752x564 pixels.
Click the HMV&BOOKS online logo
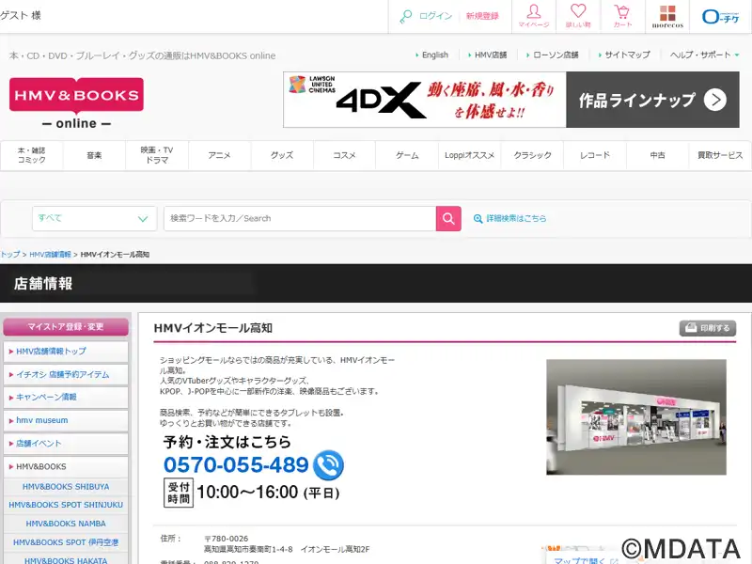click(x=76, y=103)
